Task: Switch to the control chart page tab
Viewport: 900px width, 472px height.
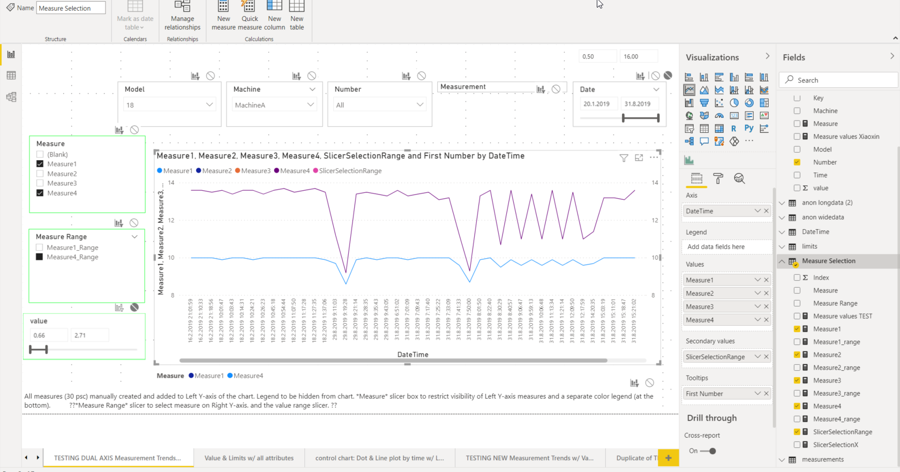Action: (x=380, y=458)
